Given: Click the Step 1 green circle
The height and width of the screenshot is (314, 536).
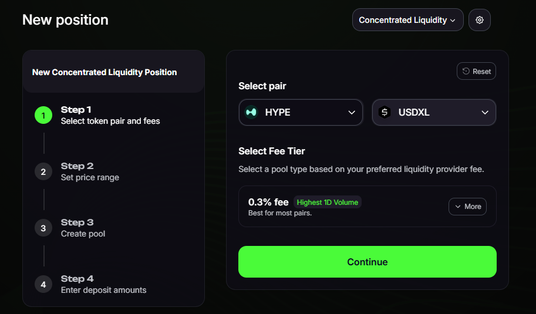Looking at the screenshot, I should [x=43, y=115].
